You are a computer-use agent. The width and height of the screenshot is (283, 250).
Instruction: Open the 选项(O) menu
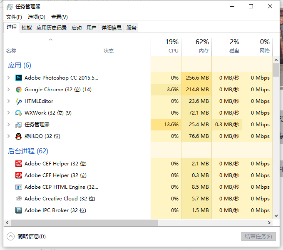tap(37, 17)
